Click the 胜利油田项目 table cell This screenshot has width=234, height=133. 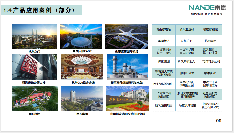point(163,105)
